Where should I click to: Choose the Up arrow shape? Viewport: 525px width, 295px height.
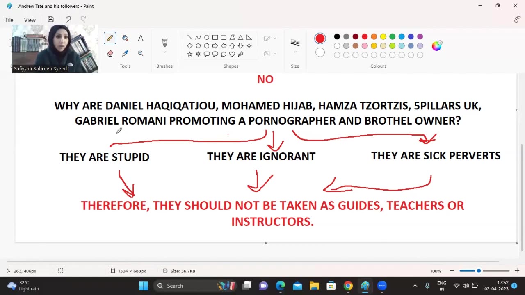[x=232, y=46]
